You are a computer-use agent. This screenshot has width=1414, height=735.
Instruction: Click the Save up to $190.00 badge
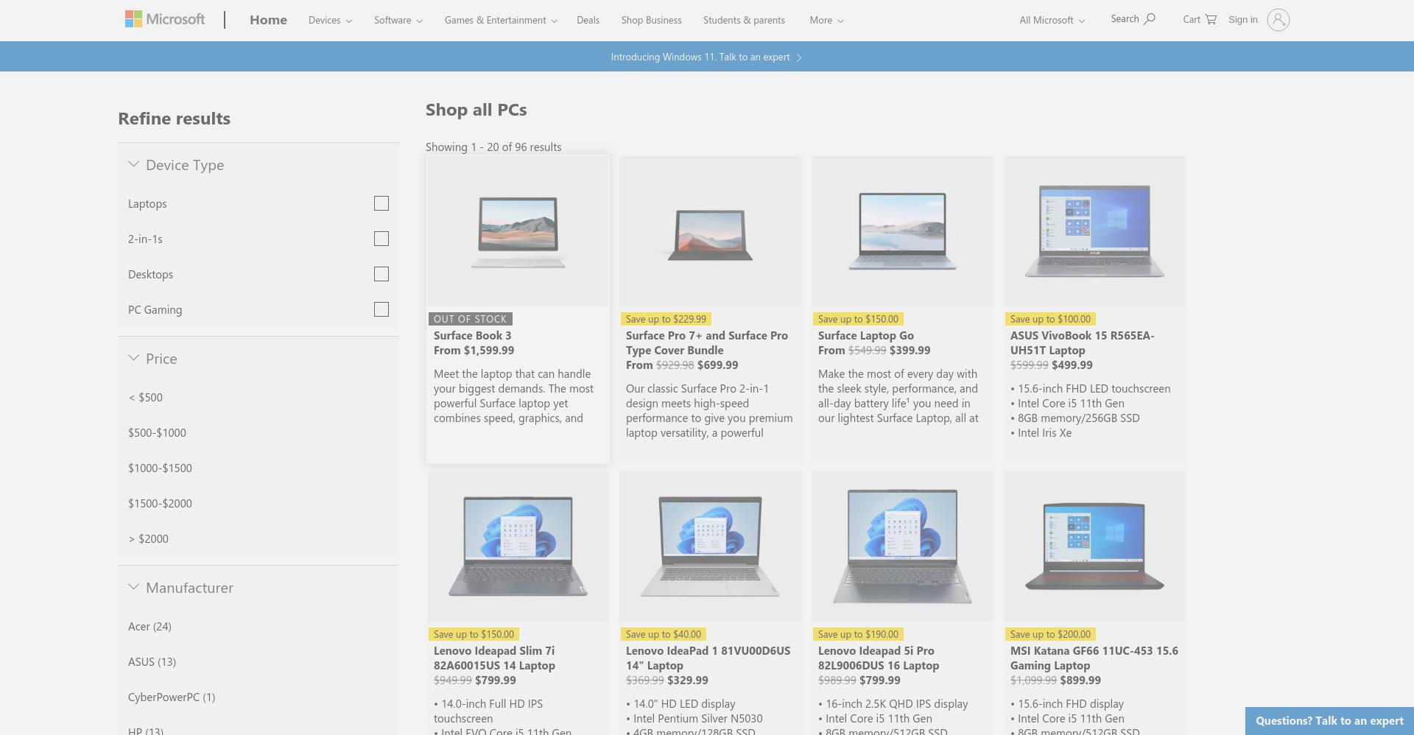click(858, 634)
